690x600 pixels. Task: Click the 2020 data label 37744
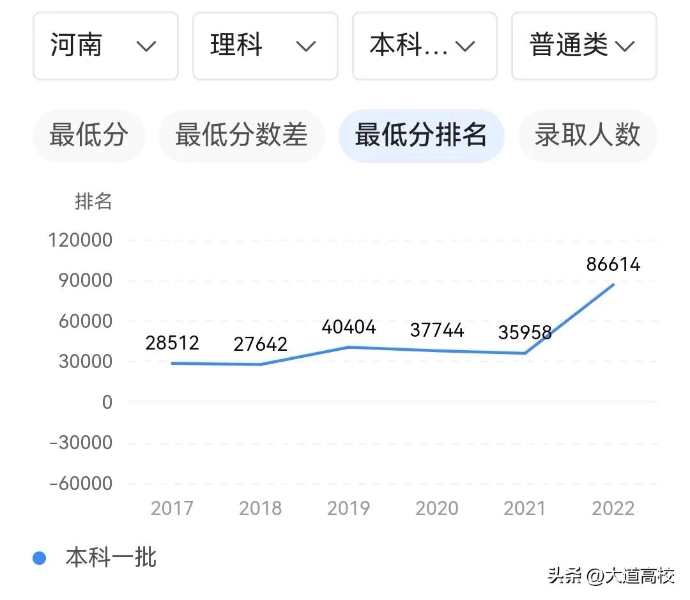437,330
